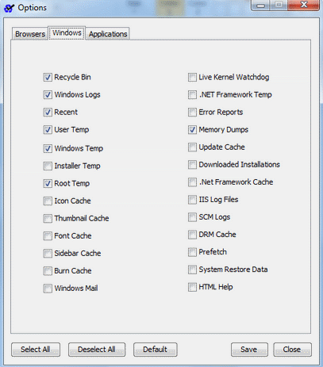Check Downloaded Installations option

click(x=192, y=165)
